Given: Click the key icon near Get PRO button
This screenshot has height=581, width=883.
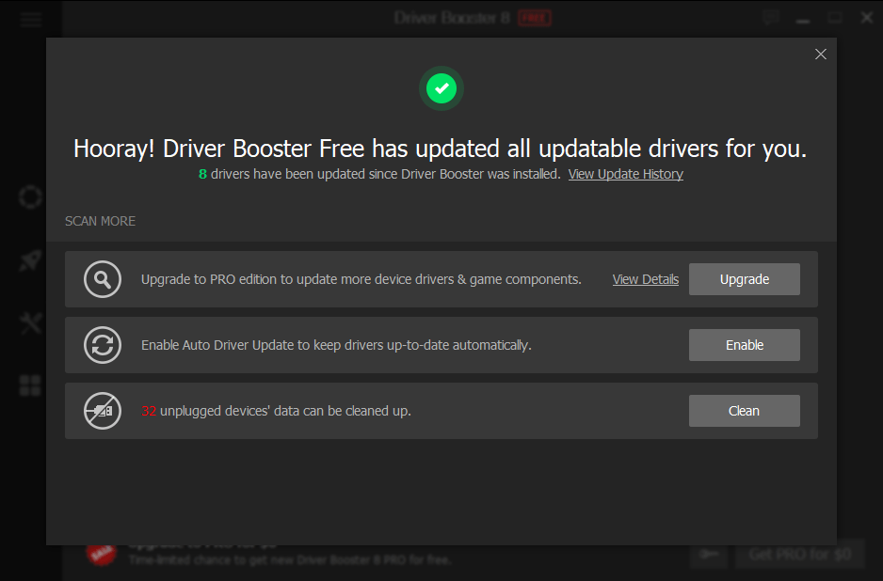Looking at the screenshot, I should (x=709, y=555).
